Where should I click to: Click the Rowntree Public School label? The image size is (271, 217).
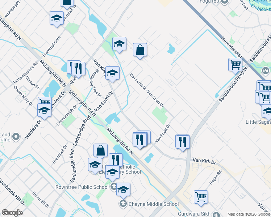coord(82,187)
